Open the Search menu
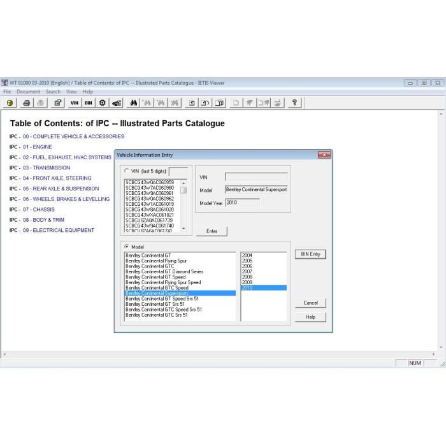 [53, 92]
